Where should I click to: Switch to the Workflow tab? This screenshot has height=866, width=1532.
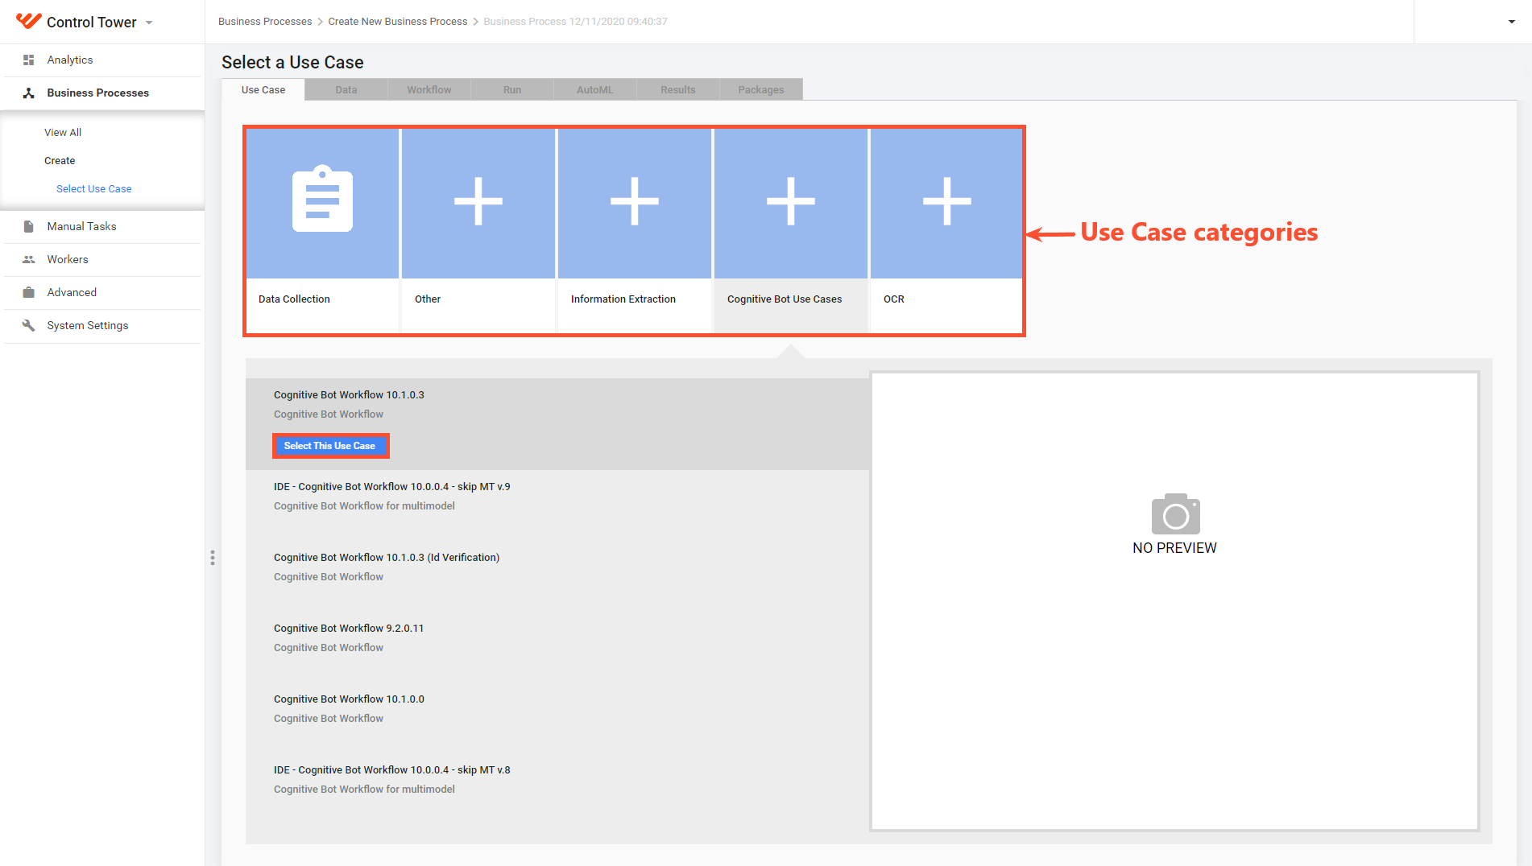(429, 89)
